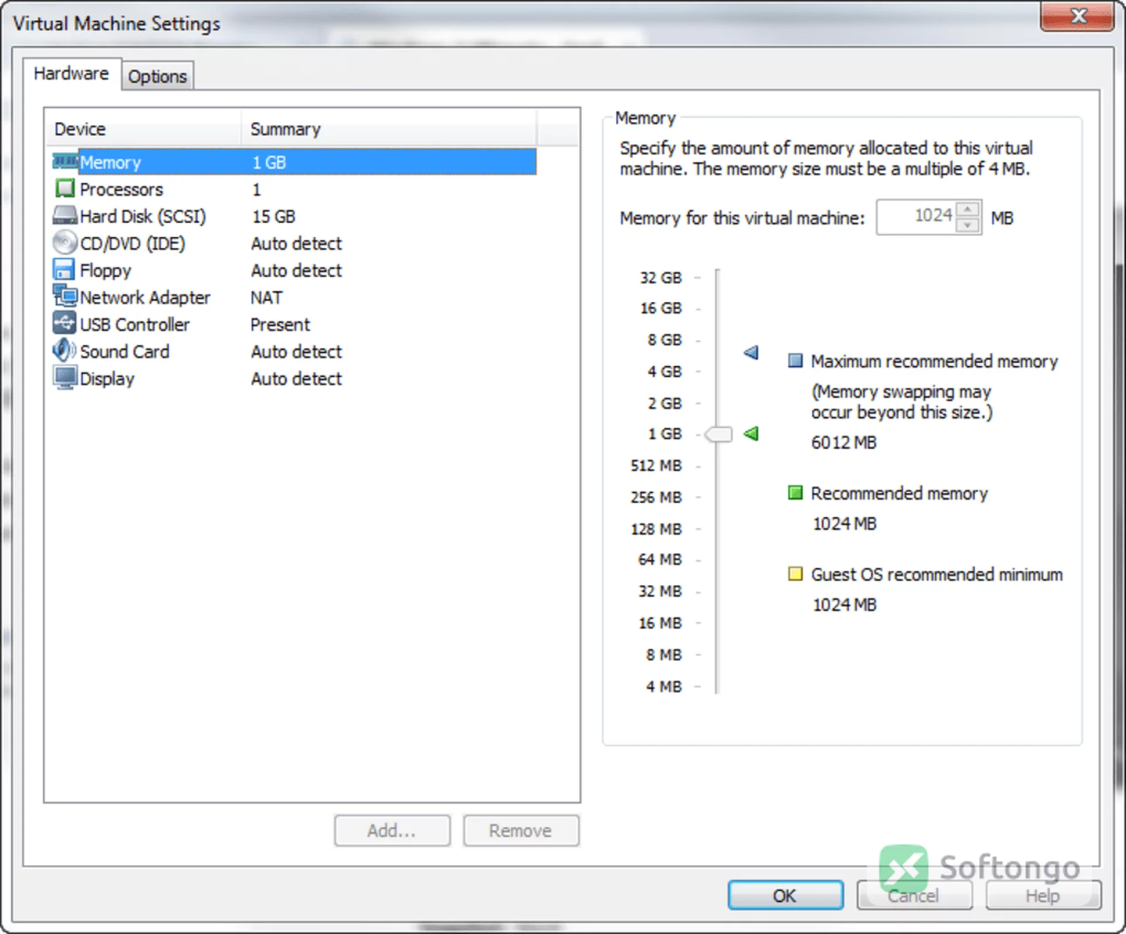1126x934 pixels.
Task: Click the Remove button
Action: (521, 831)
